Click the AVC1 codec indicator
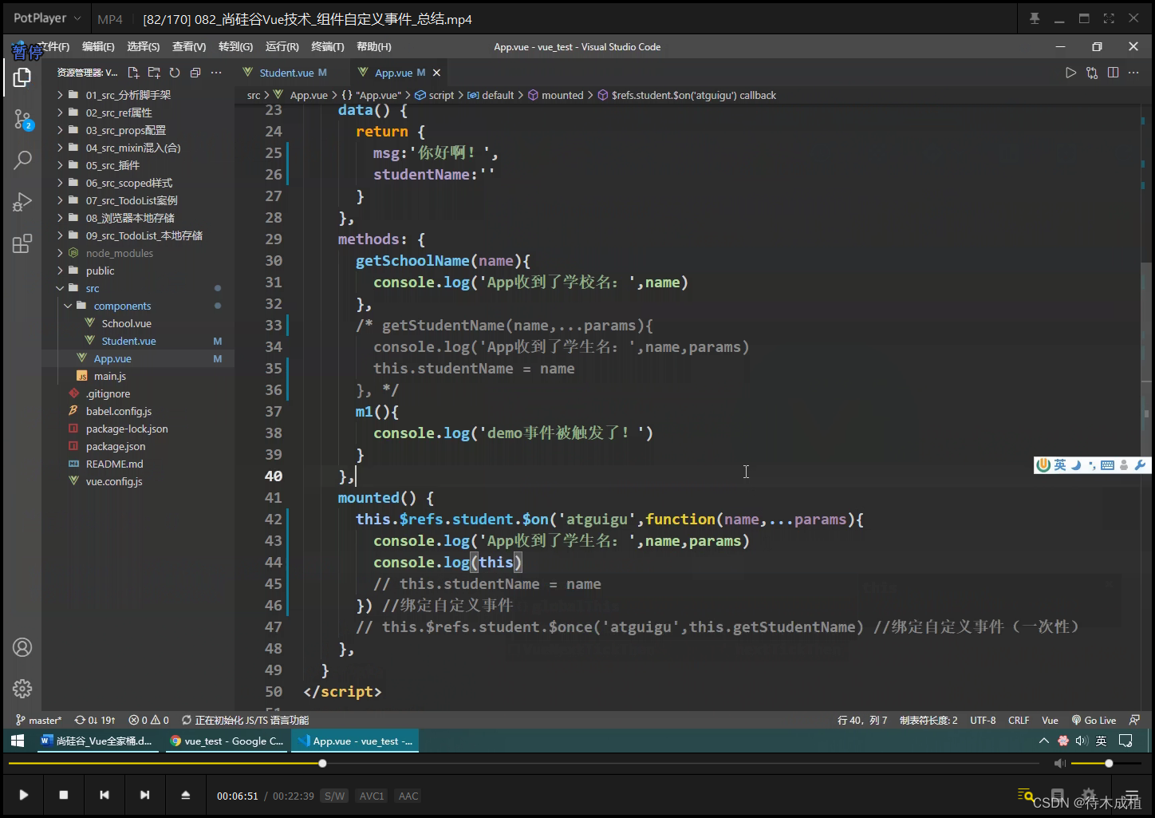The height and width of the screenshot is (818, 1155). point(372,796)
